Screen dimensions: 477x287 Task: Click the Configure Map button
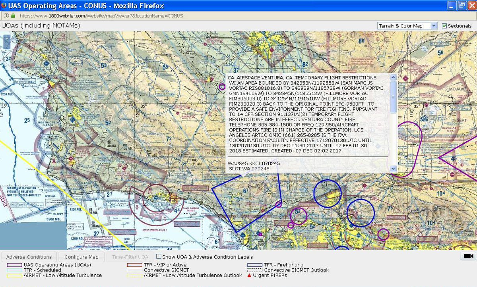pos(81,257)
